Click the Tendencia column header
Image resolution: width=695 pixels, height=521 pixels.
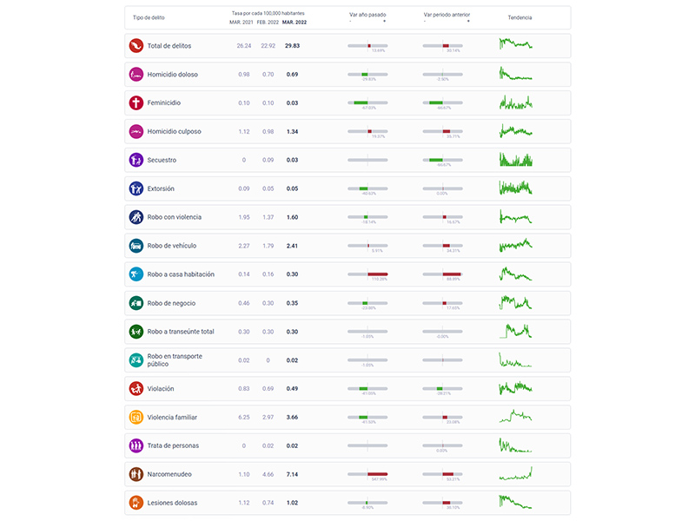(520, 17)
